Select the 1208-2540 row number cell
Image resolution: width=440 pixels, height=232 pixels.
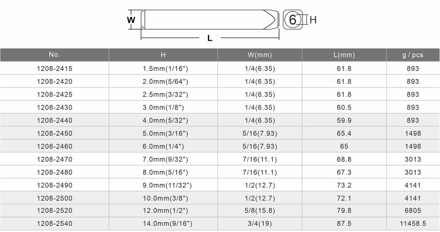click(x=55, y=224)
